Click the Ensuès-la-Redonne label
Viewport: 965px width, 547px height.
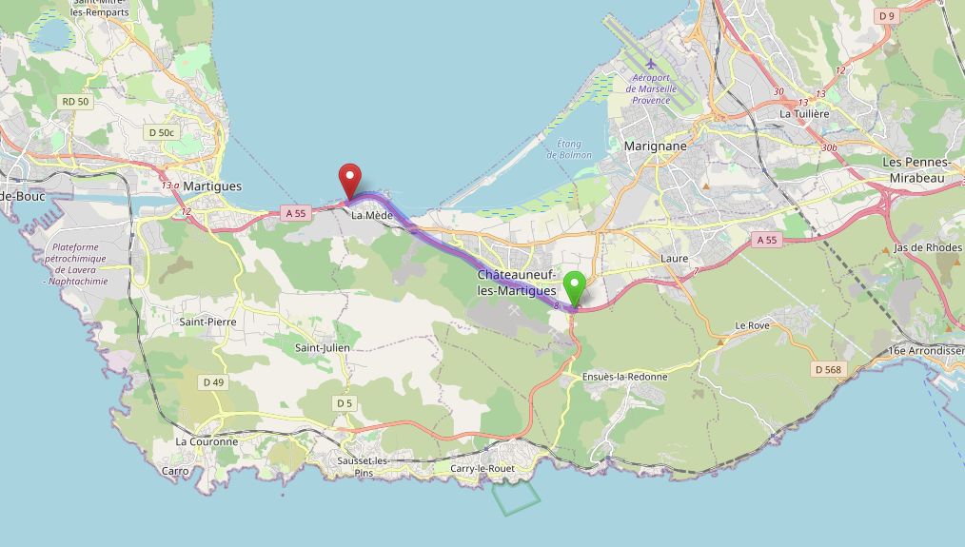click(x=624, y=377)
